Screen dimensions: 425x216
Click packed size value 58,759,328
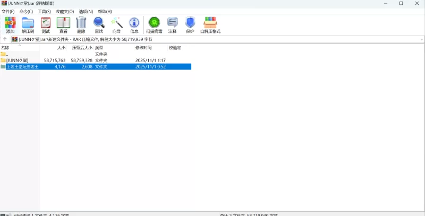(x=82, y=61)
